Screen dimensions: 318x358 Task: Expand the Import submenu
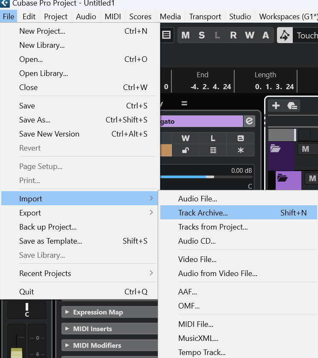coord(79,198)
